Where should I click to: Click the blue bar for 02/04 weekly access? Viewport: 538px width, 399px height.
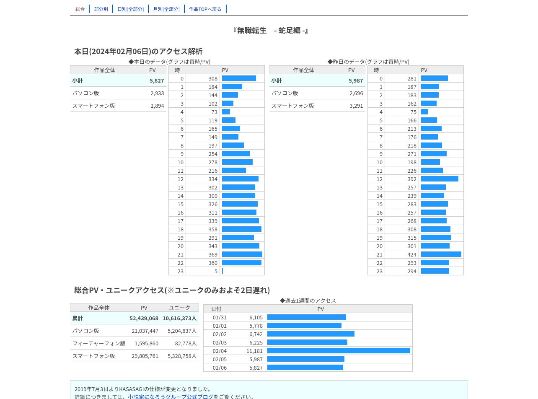pos(339,351)
